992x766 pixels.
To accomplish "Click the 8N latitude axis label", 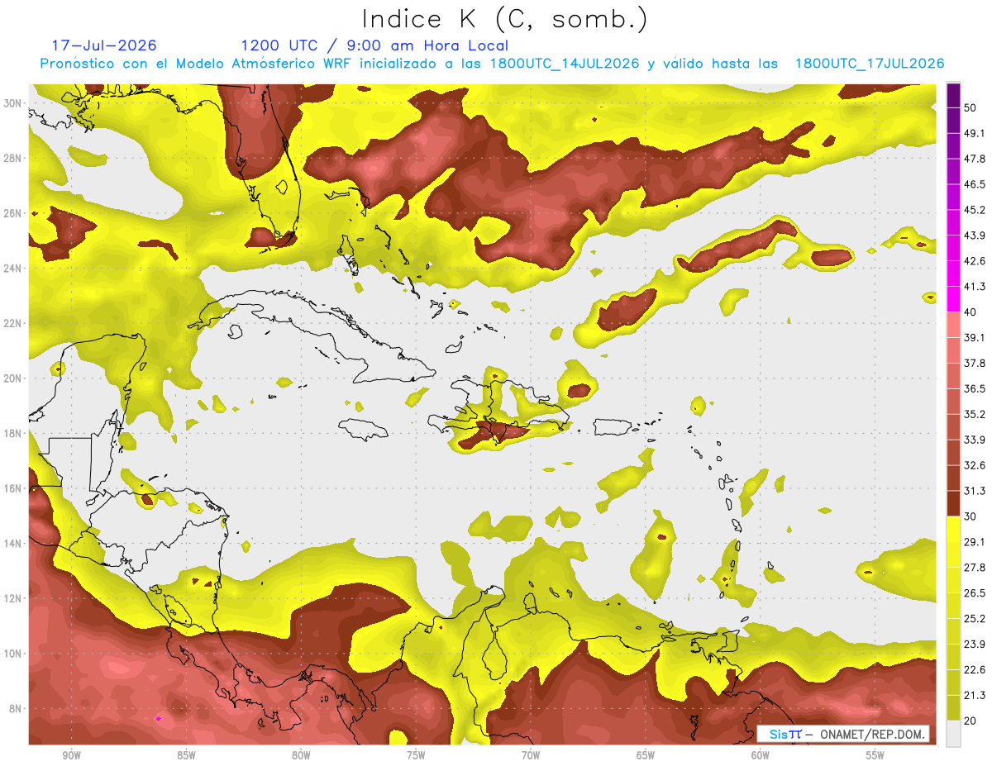I will [x=16, y=708].
